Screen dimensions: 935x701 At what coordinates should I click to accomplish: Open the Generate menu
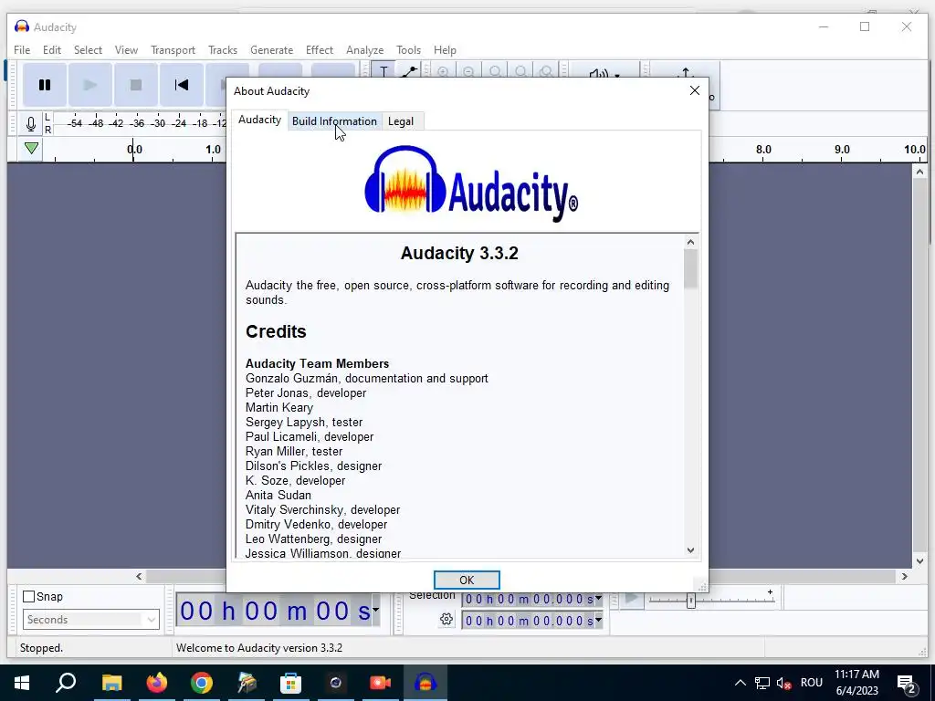(271, 50)
